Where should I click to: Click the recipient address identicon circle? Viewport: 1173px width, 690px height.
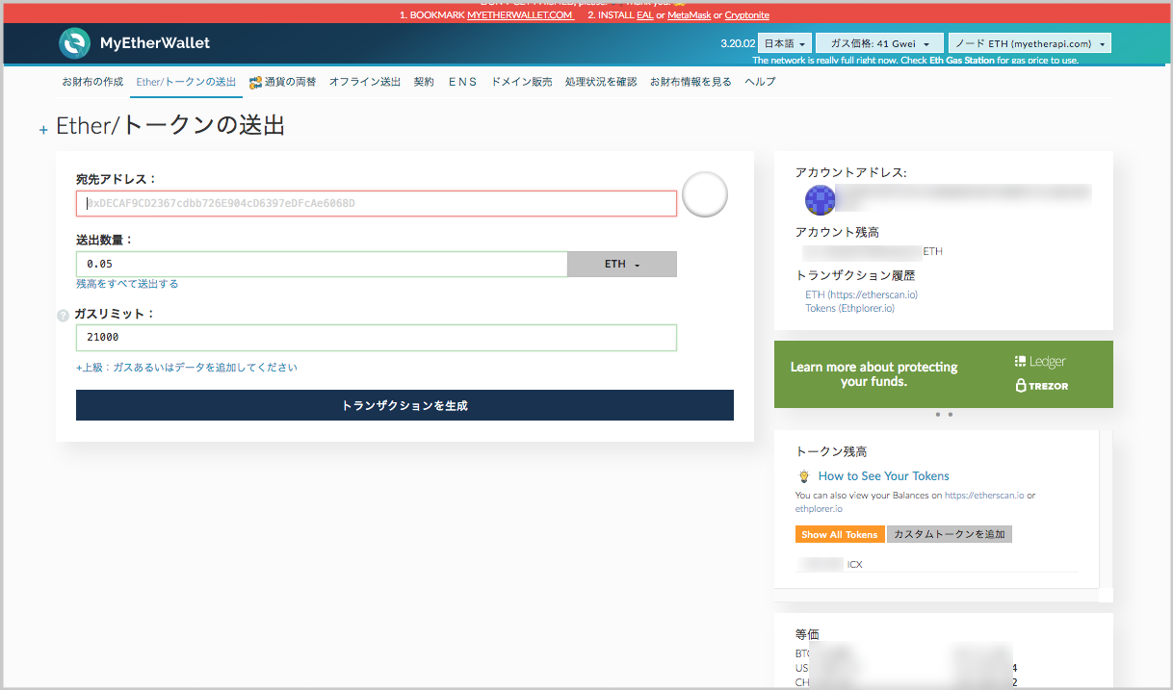tap(704, 195)
